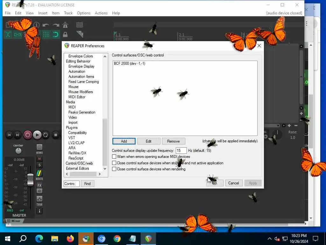Open the Actions menu

[x=101, y=13]
